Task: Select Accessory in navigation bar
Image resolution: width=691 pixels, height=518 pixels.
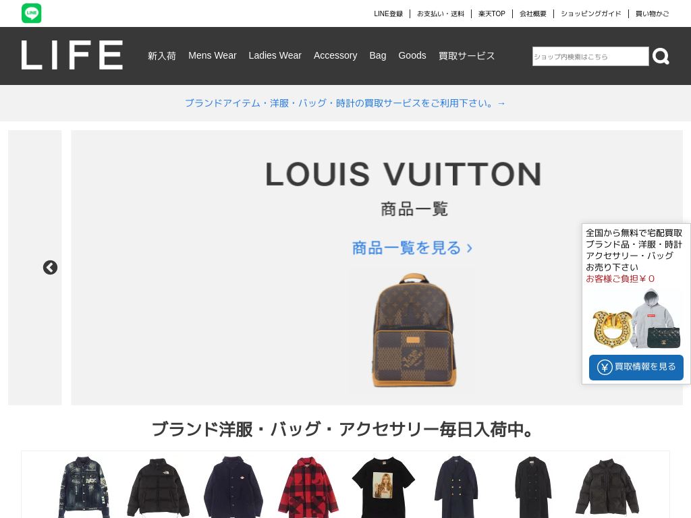Action: click(335, 55)
